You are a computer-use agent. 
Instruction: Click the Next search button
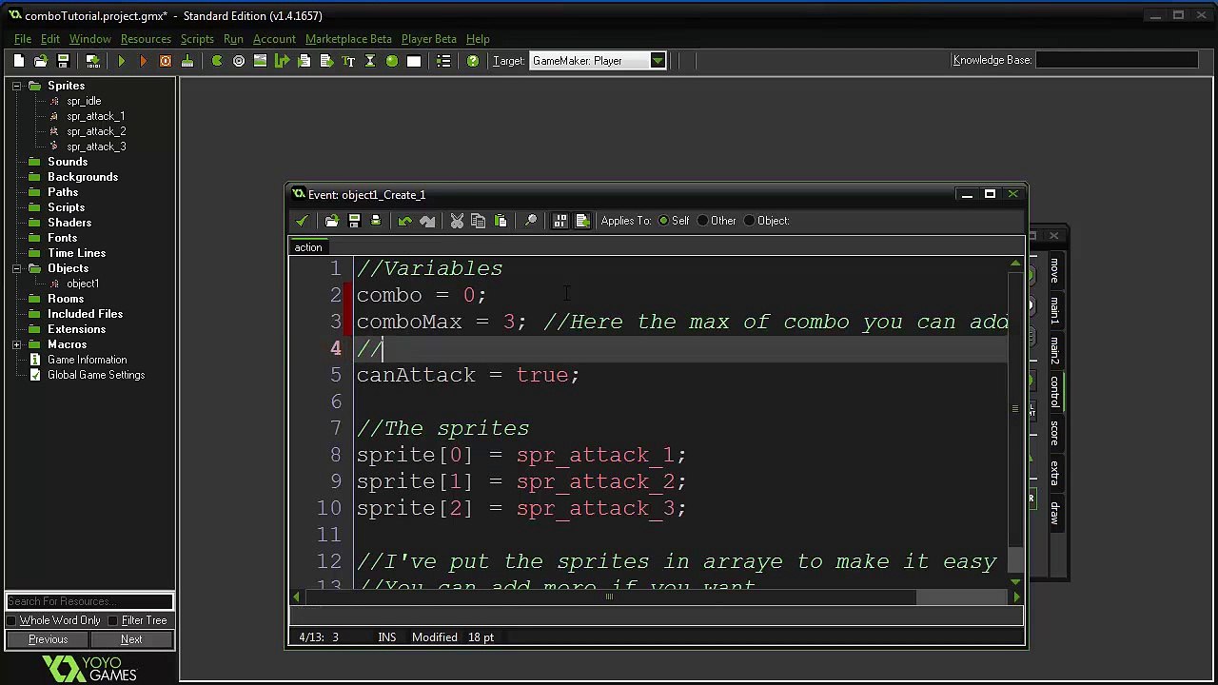click(131, 639)
